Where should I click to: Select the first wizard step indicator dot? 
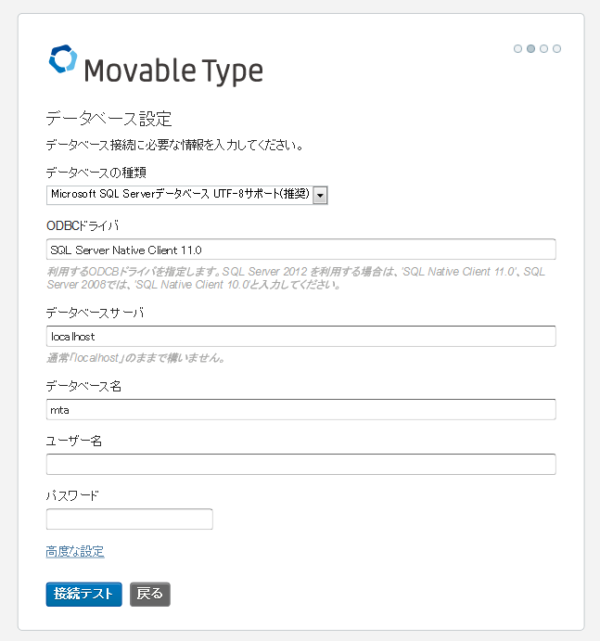517,48
